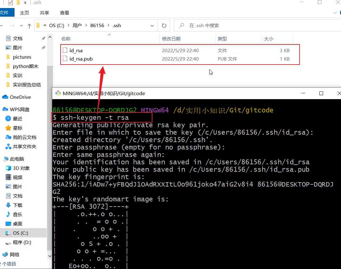Open 星标 starred items

pyautogui.click(x=18, y=128)
